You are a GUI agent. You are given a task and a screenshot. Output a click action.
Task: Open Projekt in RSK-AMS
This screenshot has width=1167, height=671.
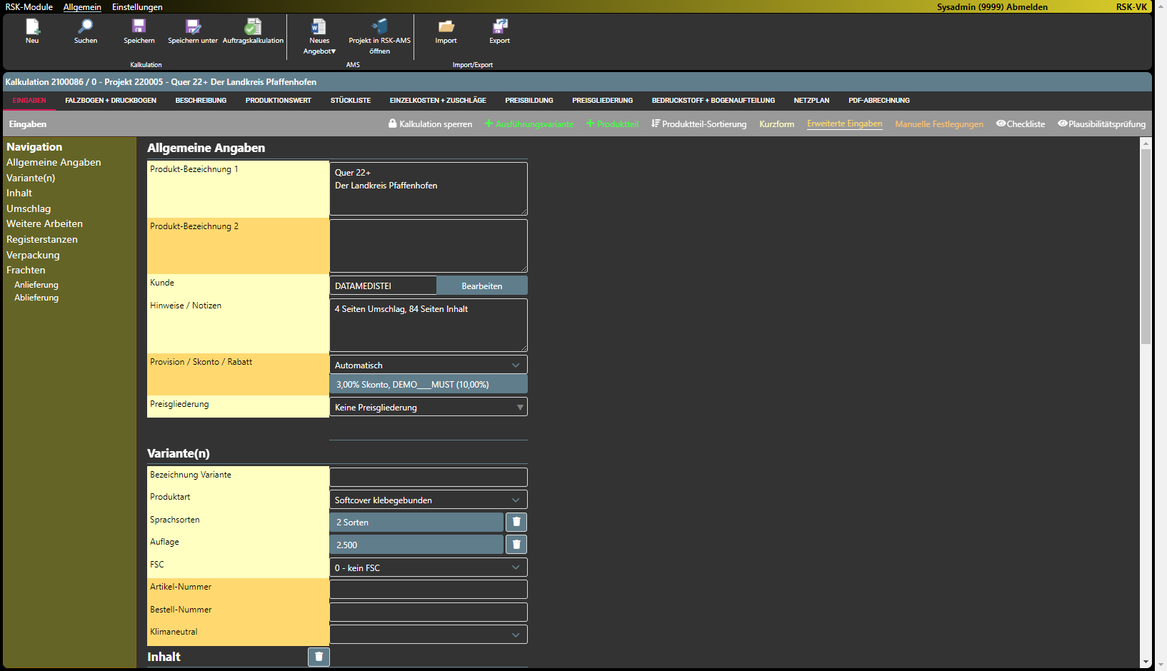[379, 36]
